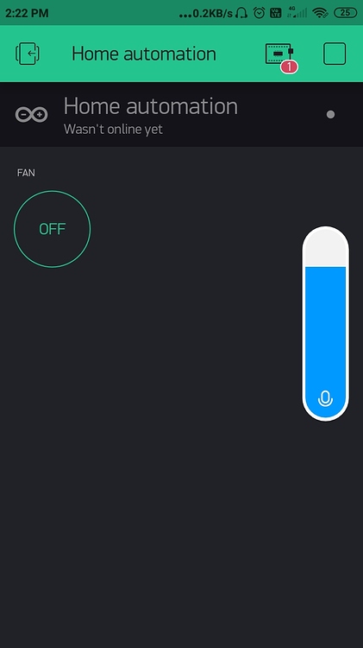Tap the FAN widget label
The height and width of the screenshot is (648, 363).
click(x=26, y=173)
